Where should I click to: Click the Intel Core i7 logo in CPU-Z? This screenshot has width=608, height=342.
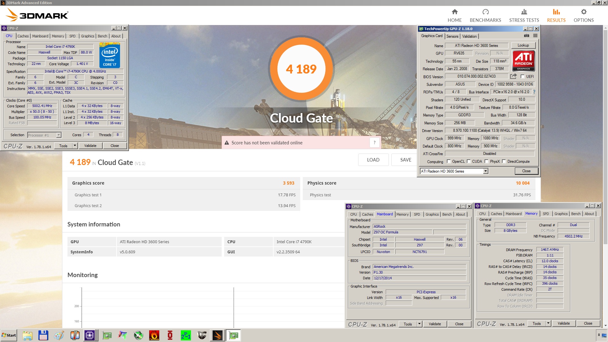coord(110,55)
